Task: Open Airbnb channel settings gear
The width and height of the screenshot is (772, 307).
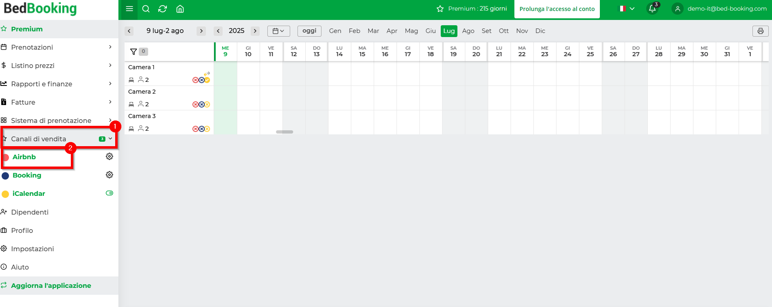Action: (109, 156)
